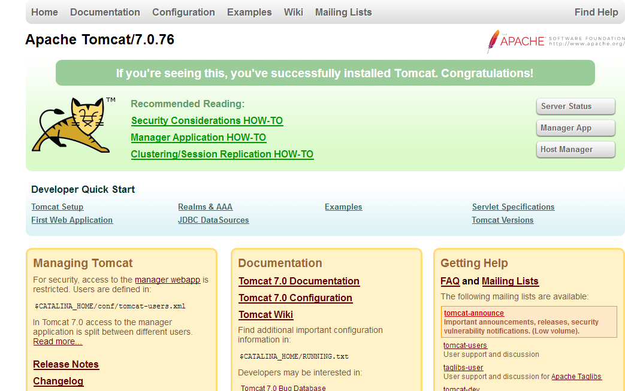
Task: Open the Tomcat Wiki link
Action: click(x=266, y=314)
